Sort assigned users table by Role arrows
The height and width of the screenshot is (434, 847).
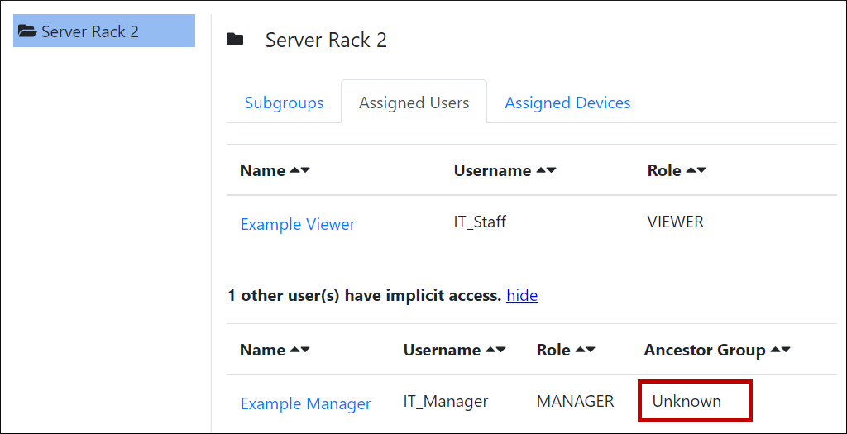click(x=696, y=171)
